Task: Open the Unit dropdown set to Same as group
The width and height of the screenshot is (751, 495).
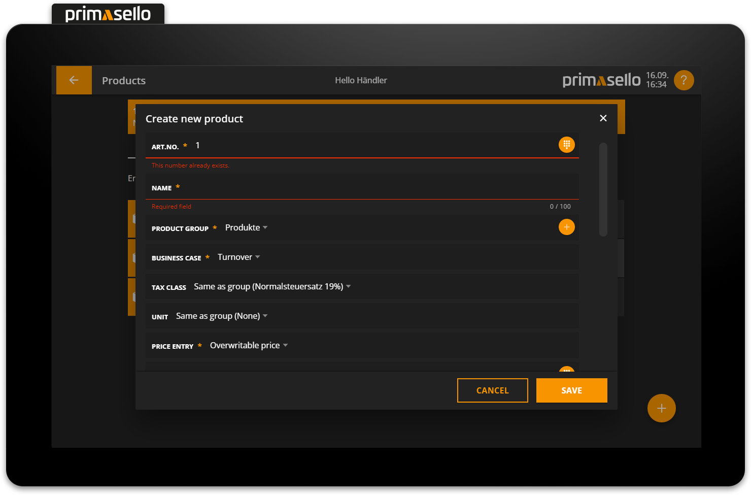Action: pos(222,315)
